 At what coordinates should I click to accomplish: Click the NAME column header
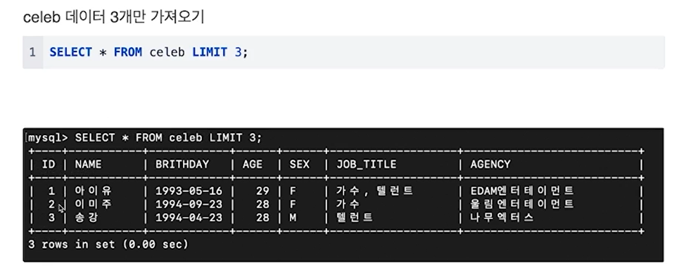coord(88,165)
